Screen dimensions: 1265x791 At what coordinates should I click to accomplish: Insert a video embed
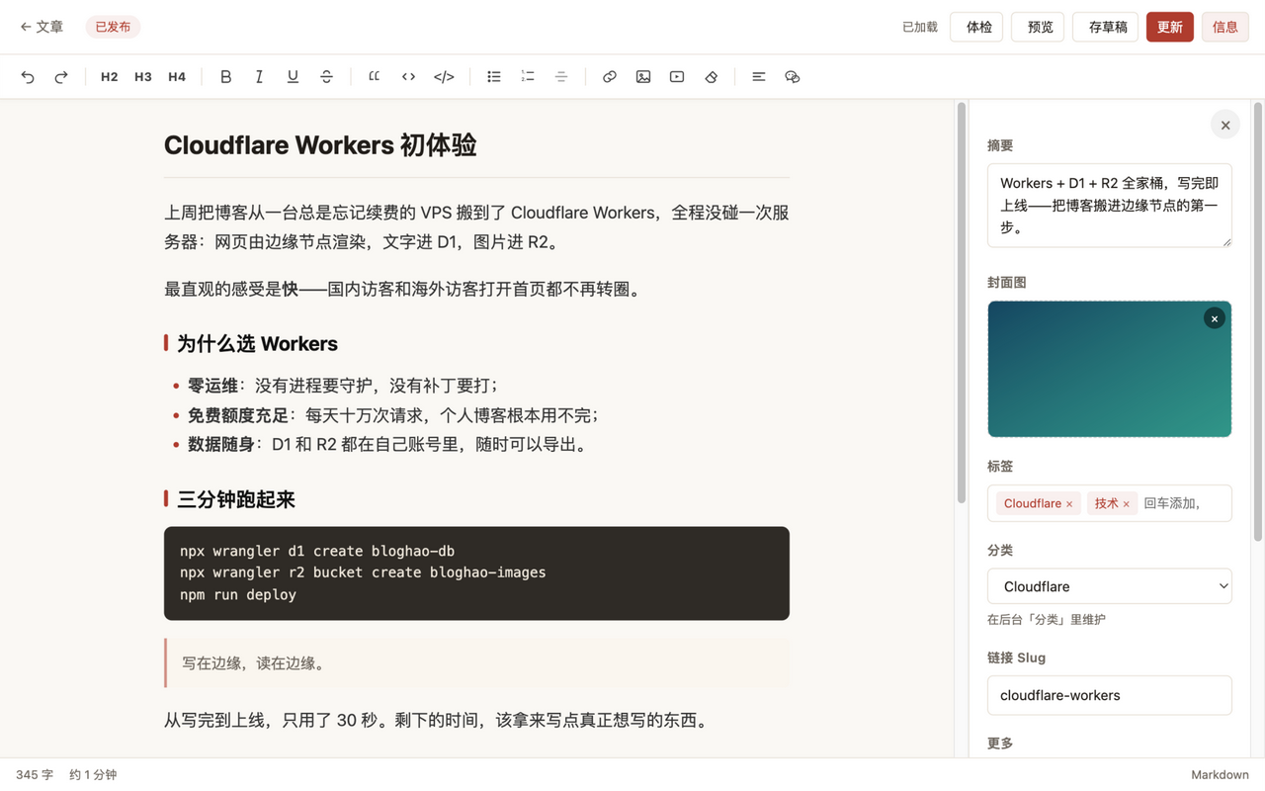[677, 77]
